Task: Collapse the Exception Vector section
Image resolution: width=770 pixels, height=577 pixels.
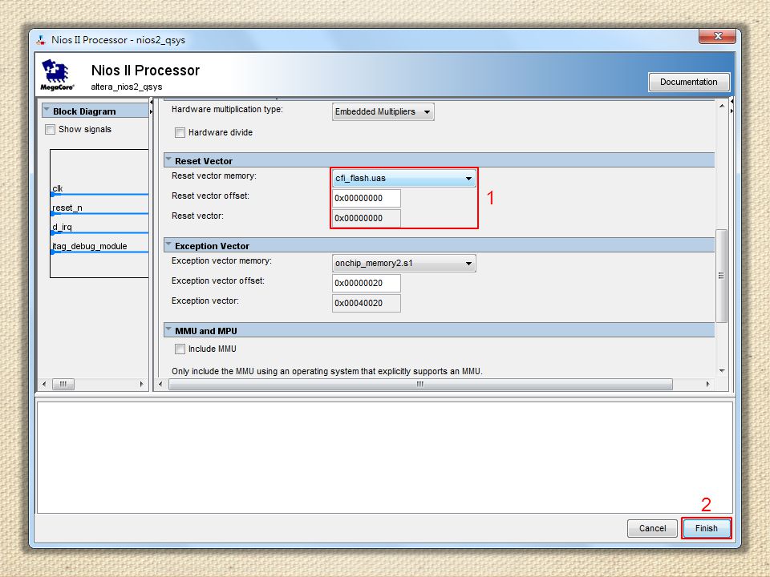Action: 168,244
